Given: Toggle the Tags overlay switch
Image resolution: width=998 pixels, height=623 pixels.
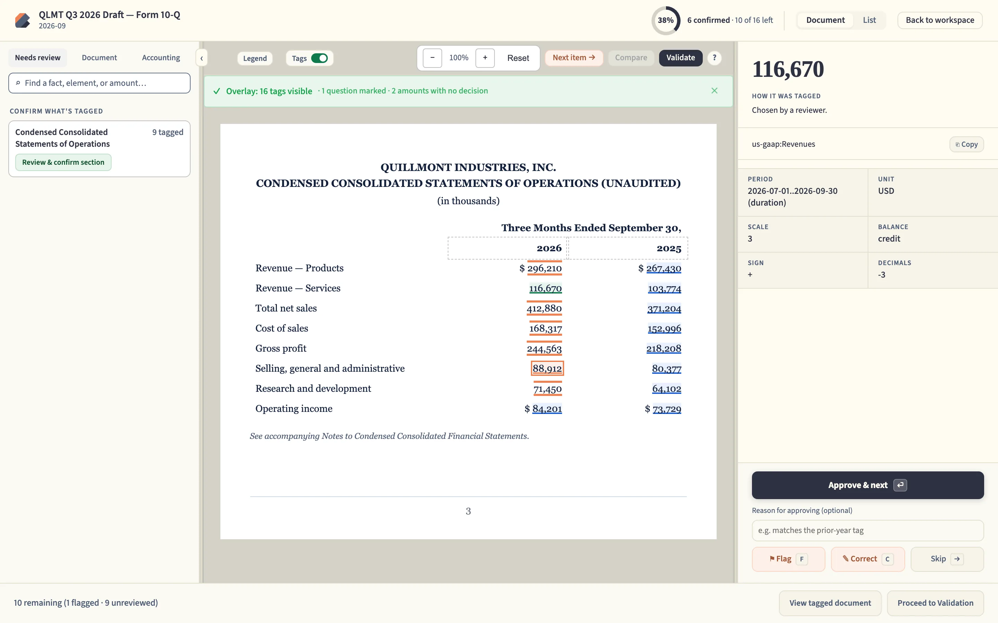Looking at the screenshot, I should point(319,58).
